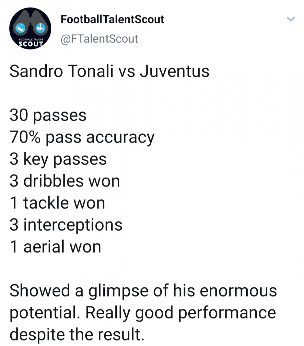
Task: Select the '1 aerial won' line
Action: (55, 247)
